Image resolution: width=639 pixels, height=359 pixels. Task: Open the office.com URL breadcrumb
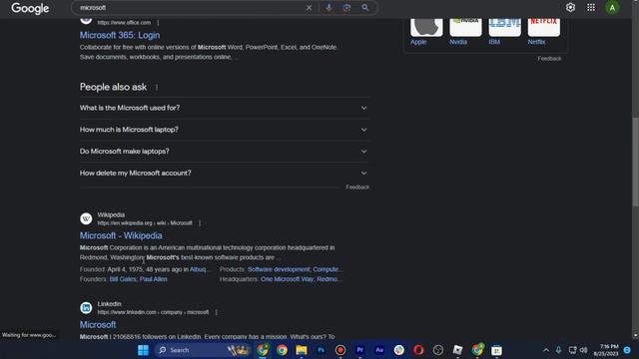tap(124, 23)
